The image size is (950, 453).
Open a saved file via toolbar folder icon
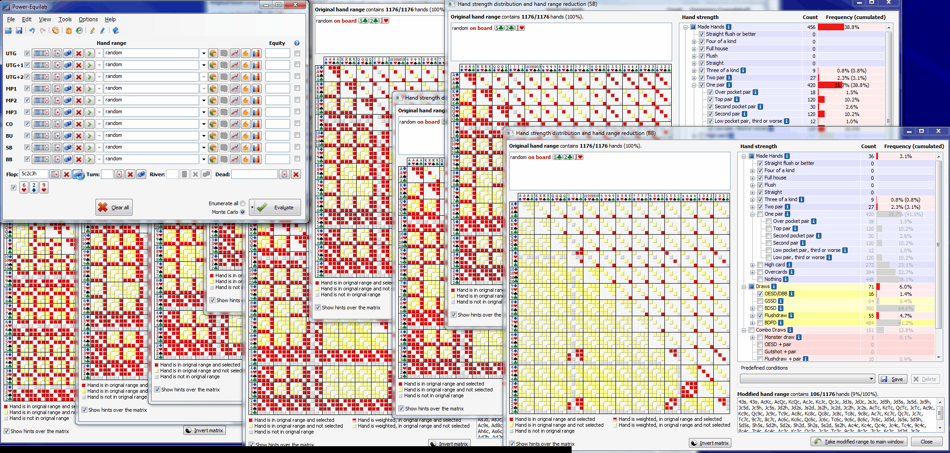[9, 30]
